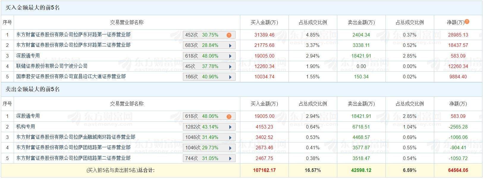Image resolution: width=483 pixels, height=179 pixels.
Task: Click arrow icon in 1282次 43.14% box
Action: pos(230,127)
